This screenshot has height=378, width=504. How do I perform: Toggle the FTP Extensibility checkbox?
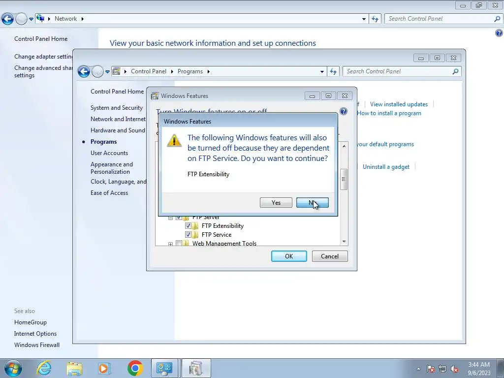(188, 225)
